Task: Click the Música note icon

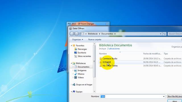Action: pyautogui.click(x=76, y=74)
